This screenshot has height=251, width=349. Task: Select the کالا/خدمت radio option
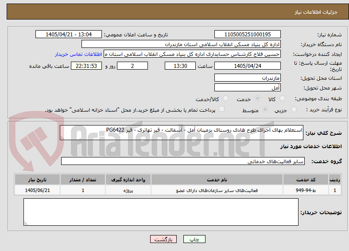(225, 98)
